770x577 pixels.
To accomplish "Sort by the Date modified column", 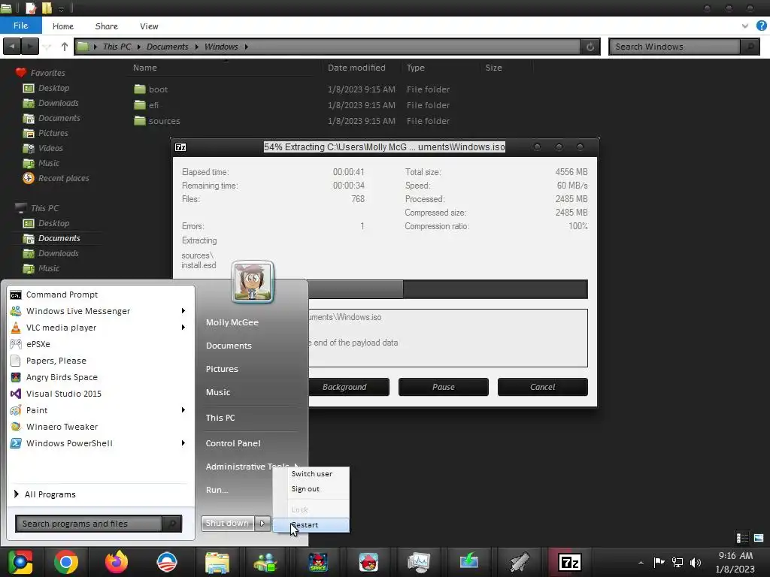I will pyautogui.click(x=356, y=68).
